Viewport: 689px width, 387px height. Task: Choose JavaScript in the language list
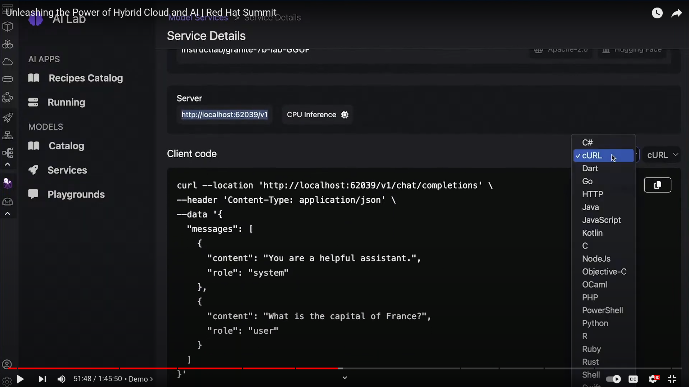click(601, 220)
